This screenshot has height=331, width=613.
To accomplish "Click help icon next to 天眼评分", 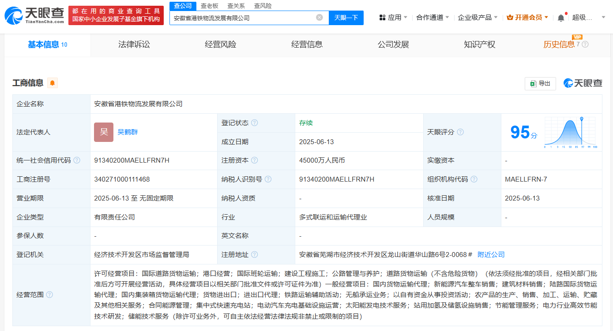I will click(460, 132).
